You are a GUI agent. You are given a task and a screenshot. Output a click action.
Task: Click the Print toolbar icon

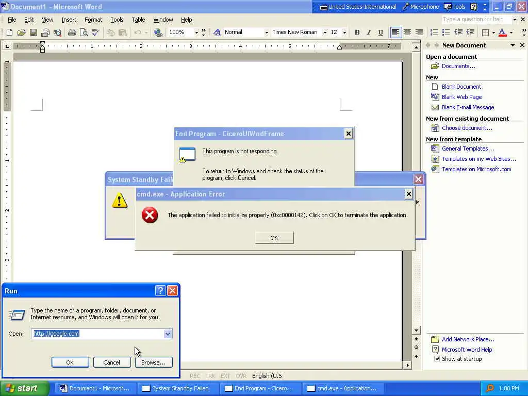coord(72,32)
